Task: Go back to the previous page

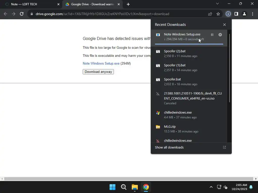Action: click(6, 14)
